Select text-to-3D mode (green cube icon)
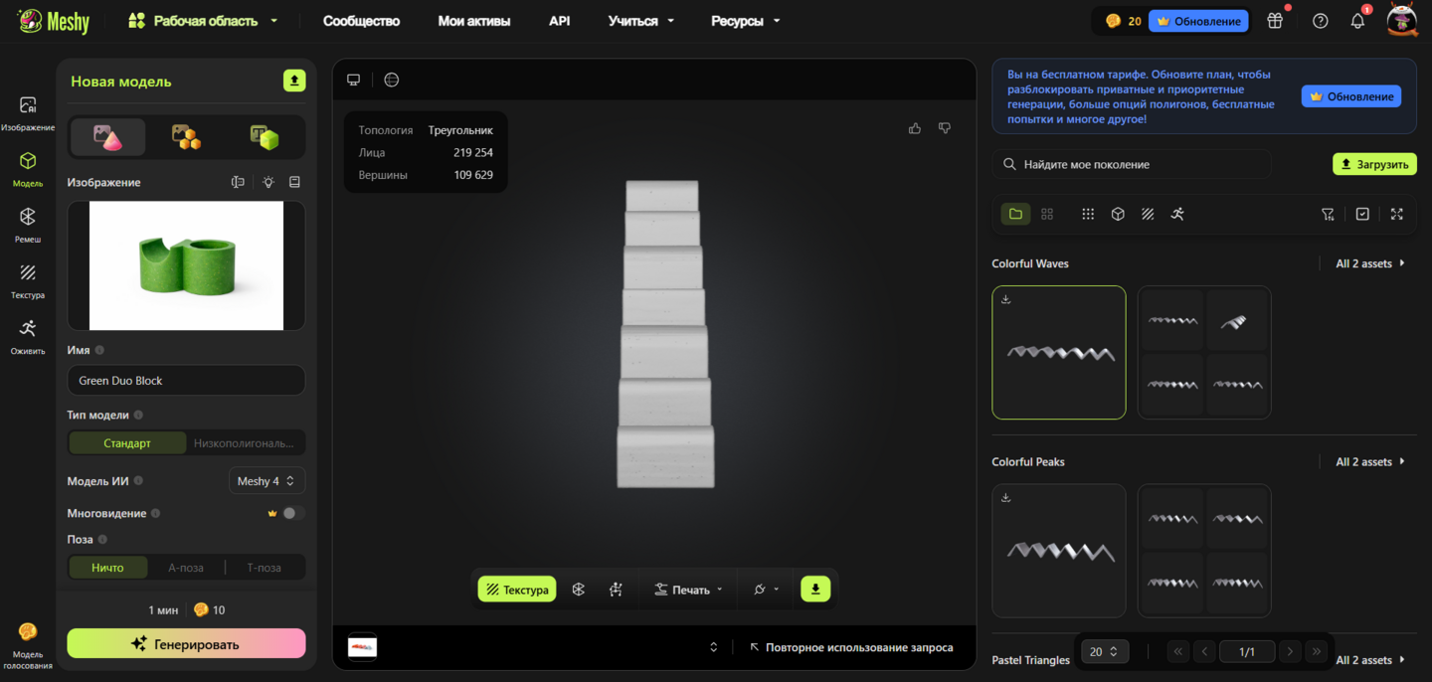The width and height of the screenshot is (1432, 682). coord(265,137)
